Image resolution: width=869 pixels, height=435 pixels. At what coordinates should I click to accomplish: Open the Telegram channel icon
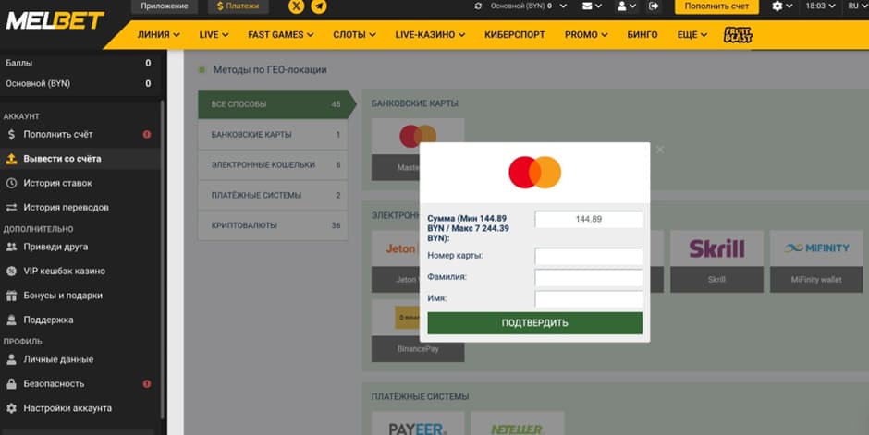[x=319, y=6]
